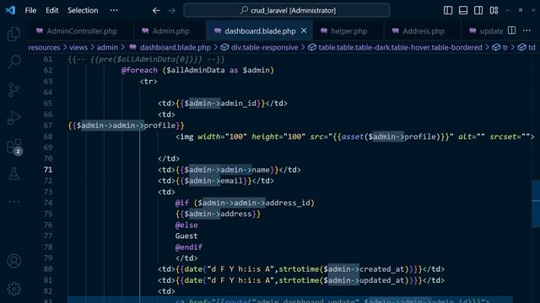
Task: Click the minimap scrollbar slider
Action: (536, 204)
